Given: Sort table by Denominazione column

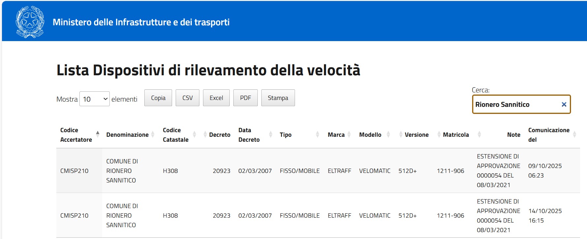Looking at the screenshot, I should (127, 135).
